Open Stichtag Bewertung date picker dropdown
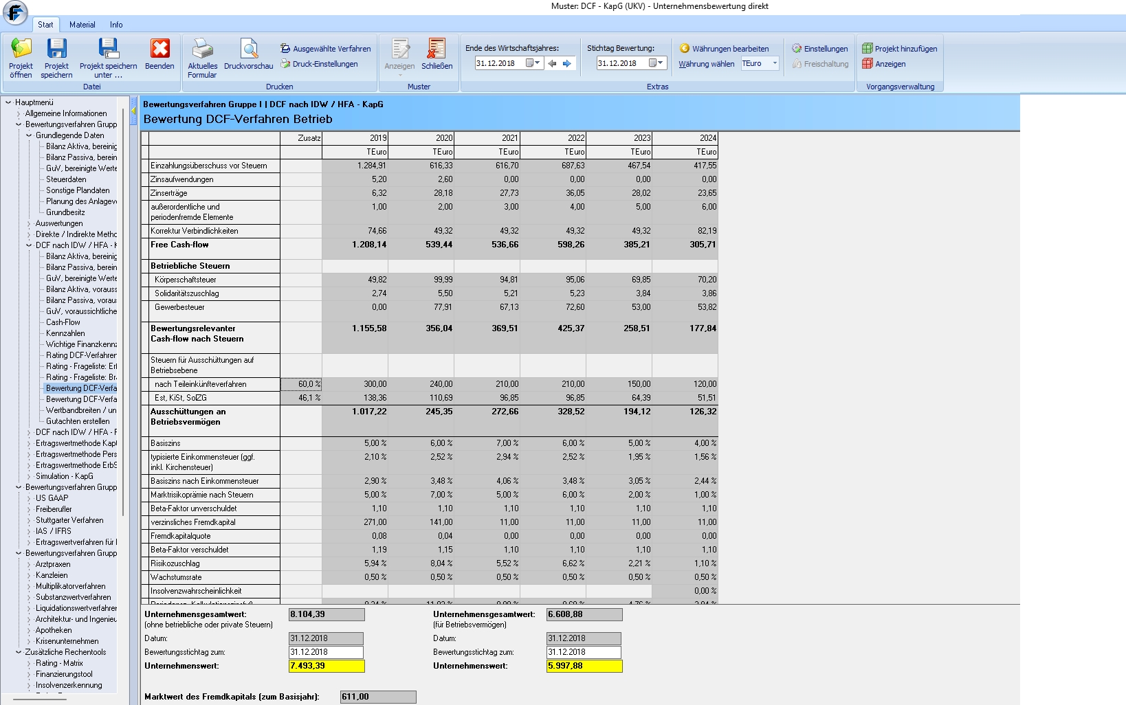 [x=660, y=63]
